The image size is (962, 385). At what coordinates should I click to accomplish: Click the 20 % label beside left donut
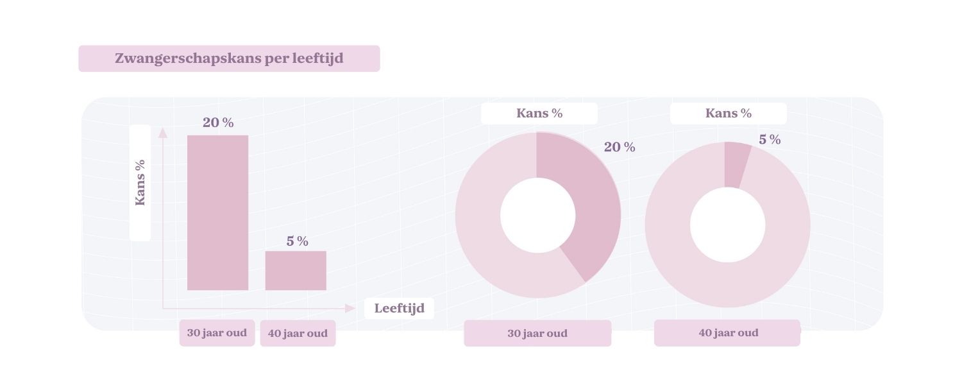point(620,148)
